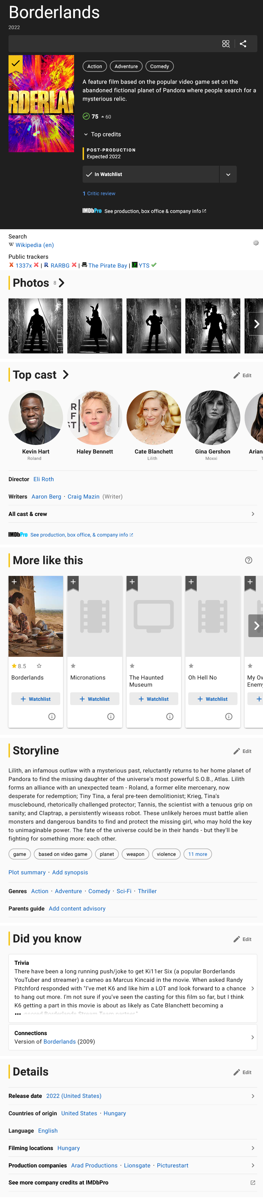263x1199 pixels.
Task: Open The Pirate Bay tracker link
Action: point(108,266)
